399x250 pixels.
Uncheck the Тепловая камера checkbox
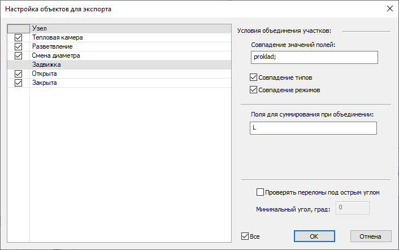(19, 37)
